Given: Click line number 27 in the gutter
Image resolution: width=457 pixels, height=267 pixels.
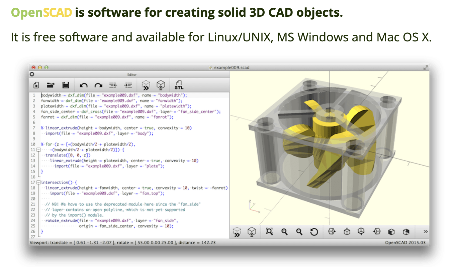Looking at the screenshot, I should click(33, 237).
